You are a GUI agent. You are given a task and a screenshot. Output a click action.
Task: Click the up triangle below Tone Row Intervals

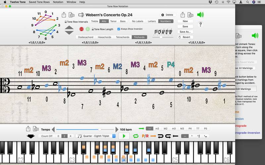pos(69,28)
